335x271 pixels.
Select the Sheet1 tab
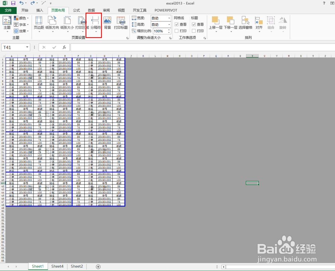[38, 266]
